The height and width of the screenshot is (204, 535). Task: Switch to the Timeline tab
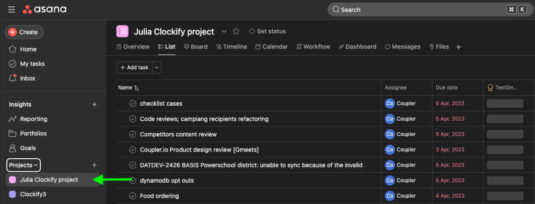pyautogui.click(x=231, y=47)
